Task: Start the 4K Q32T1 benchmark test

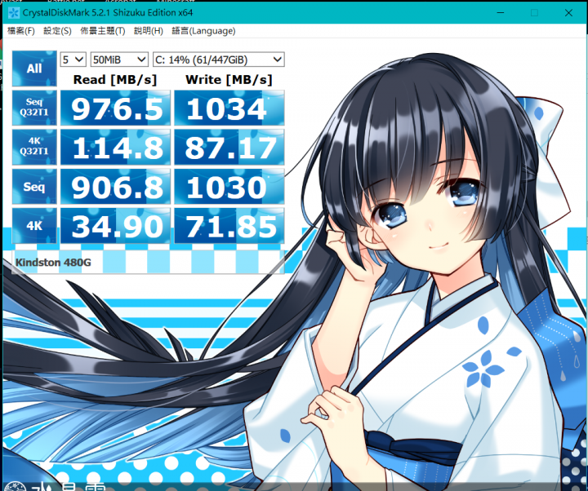Action: click(x=34, y=147)
